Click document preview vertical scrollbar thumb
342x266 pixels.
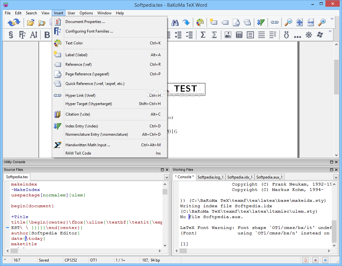336,77
